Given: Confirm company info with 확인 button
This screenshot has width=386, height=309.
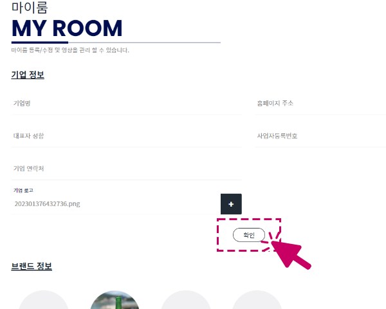Looking at the screenshot, I should tap(249, 235).
